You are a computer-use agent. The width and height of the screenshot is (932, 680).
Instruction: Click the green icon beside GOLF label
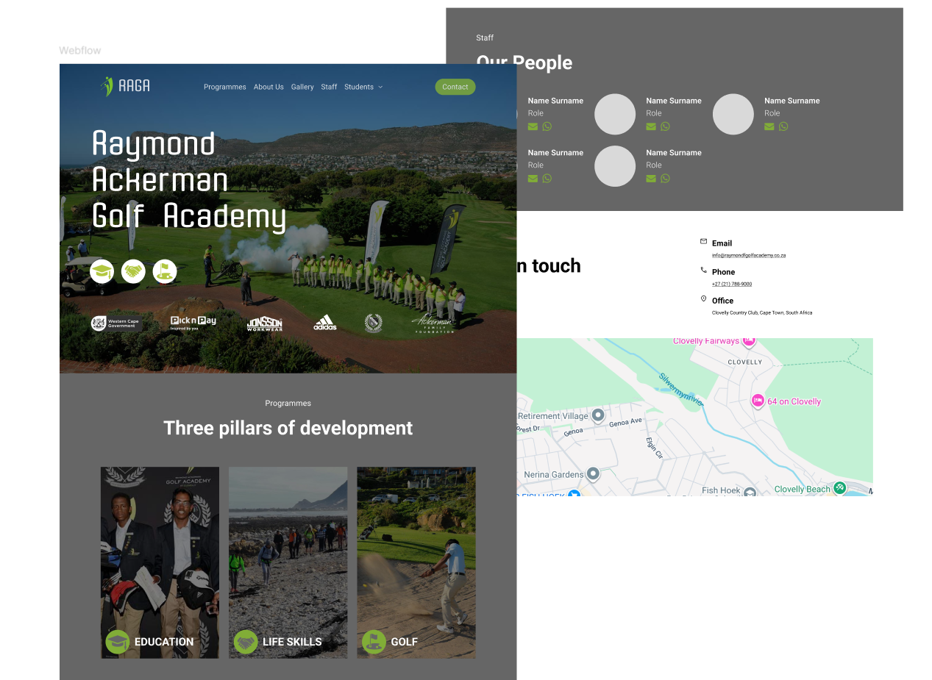pyautogui.click(x=374, y=642)
